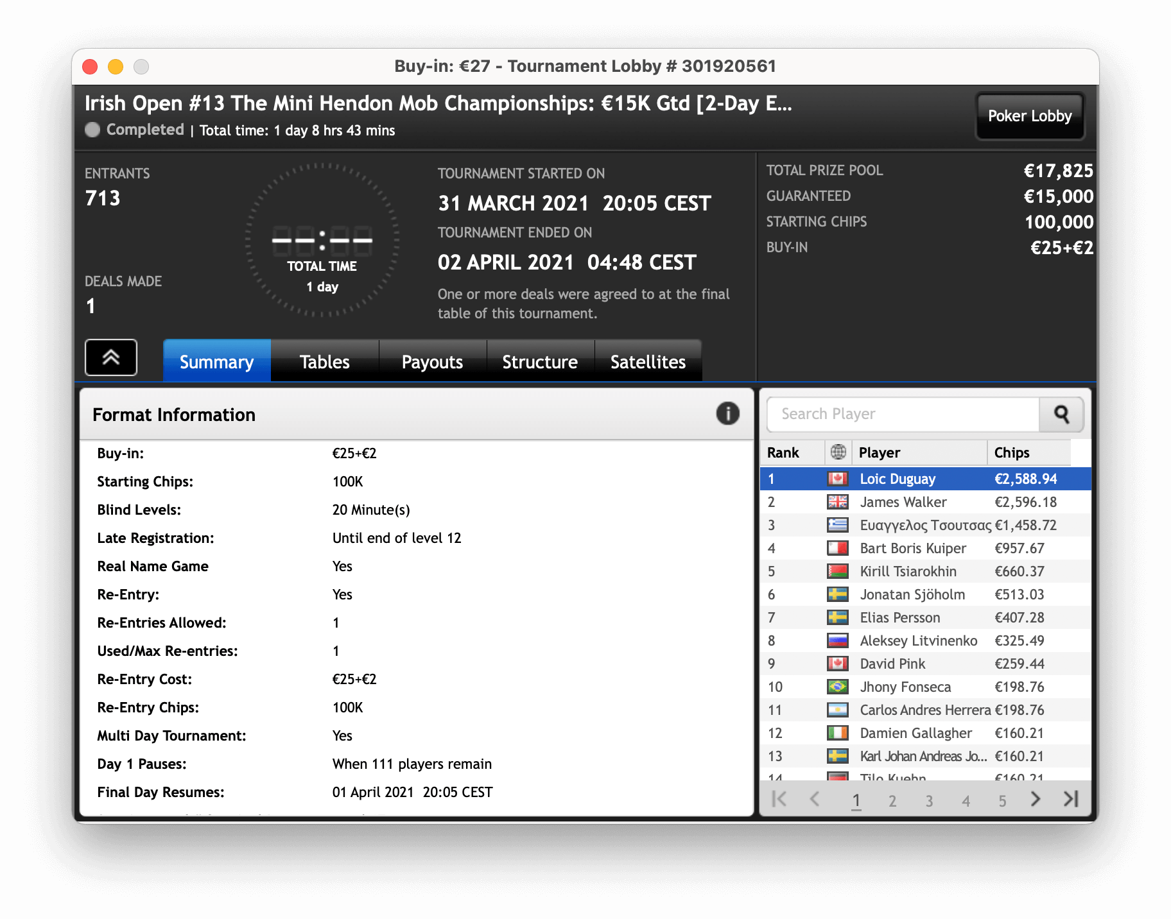Select player row Jonatan Sjöholm
Viewport: 1171px width, 919px height.
click(926, 594)
